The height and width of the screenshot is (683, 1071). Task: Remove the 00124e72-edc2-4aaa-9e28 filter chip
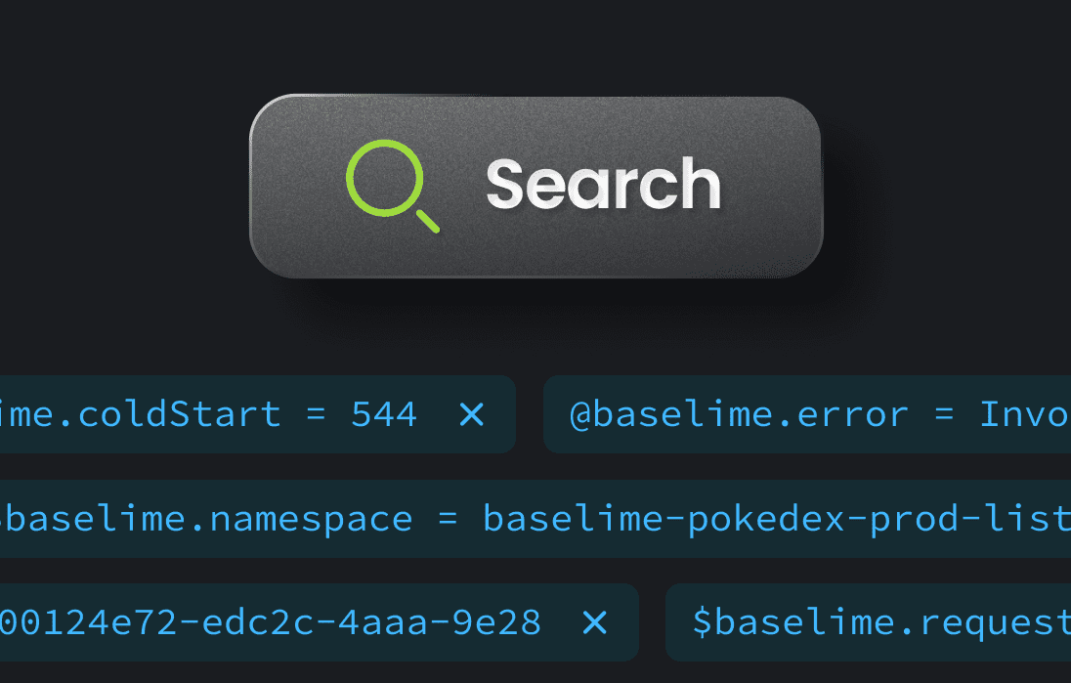595,622
